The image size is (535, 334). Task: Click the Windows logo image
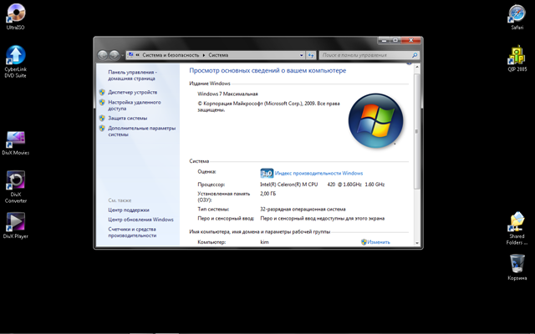375,120
